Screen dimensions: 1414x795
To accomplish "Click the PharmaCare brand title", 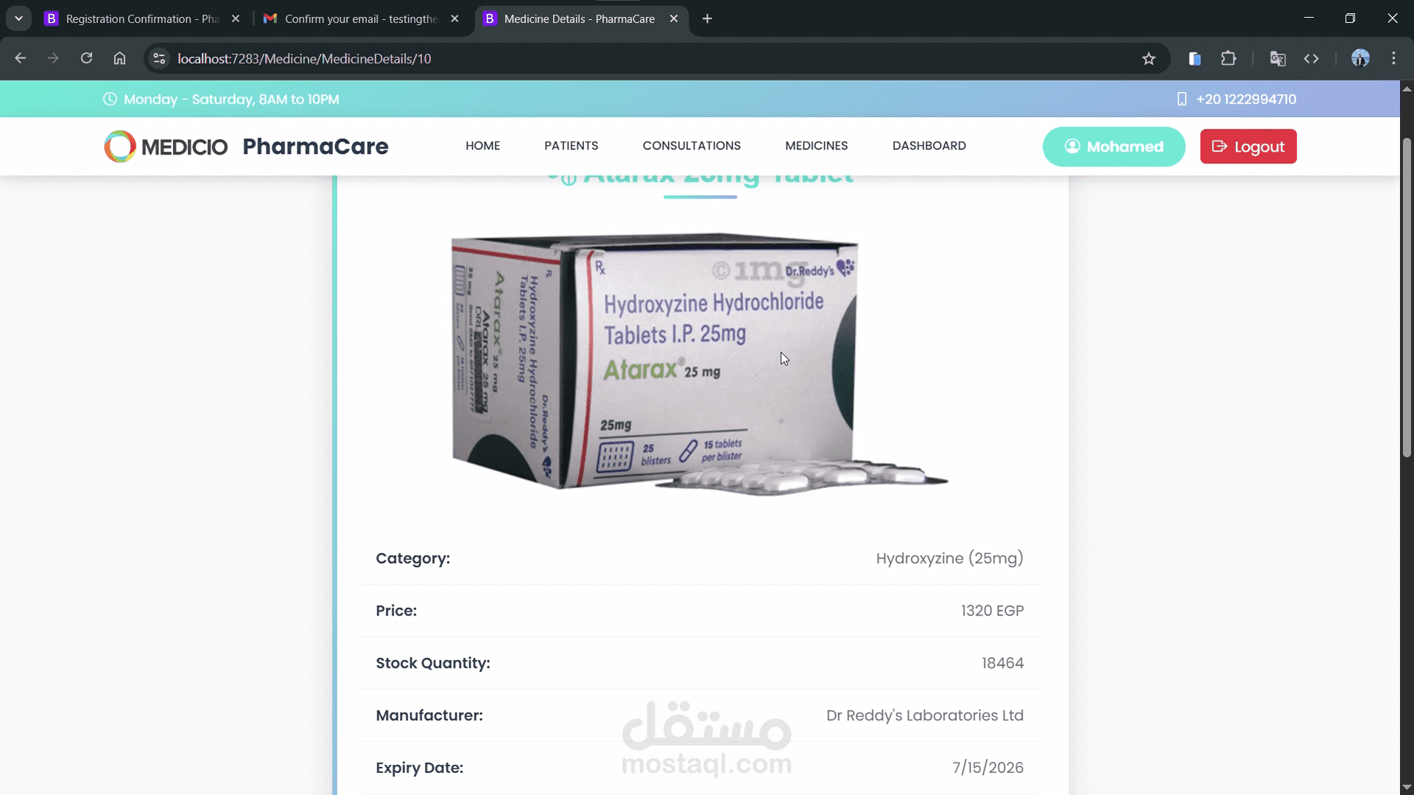I will click(315, 146).
